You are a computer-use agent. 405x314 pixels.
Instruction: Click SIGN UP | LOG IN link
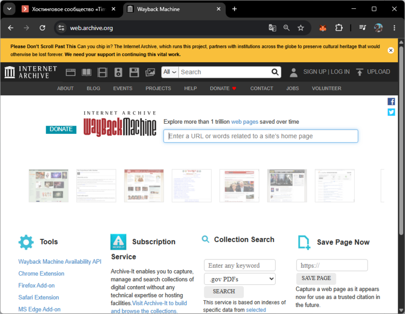click(x=327, y=72)
